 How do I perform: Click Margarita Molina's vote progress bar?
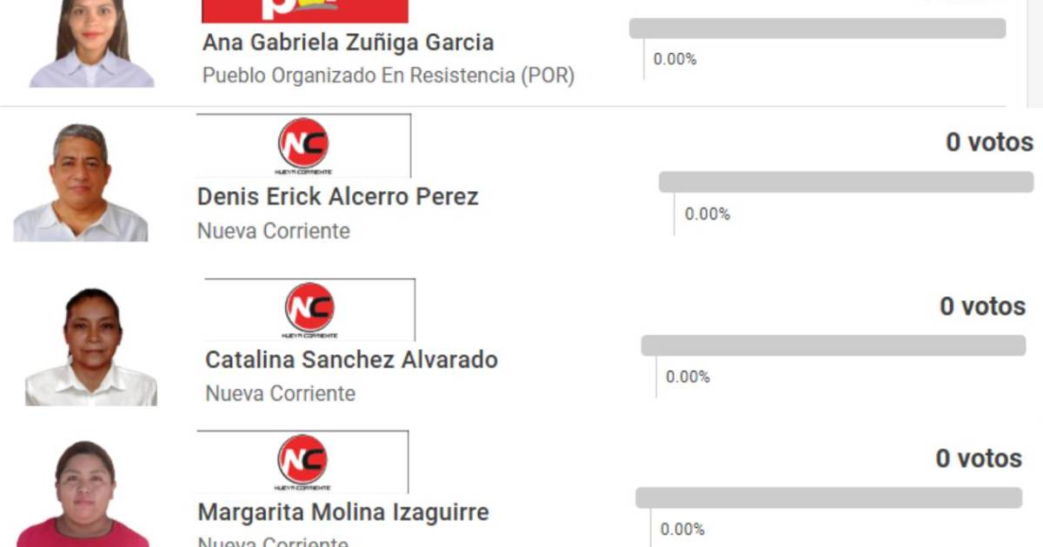pos(828,498)
